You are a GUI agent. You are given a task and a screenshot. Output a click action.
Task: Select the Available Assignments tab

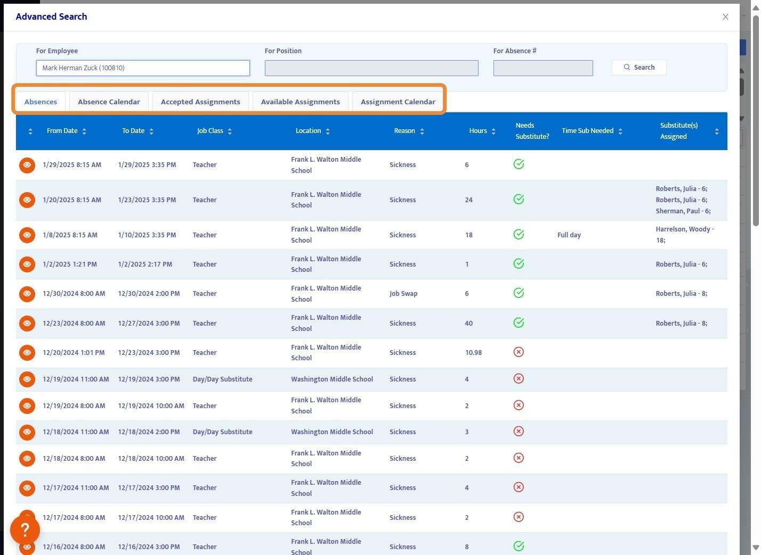click(x=300, y=102)
